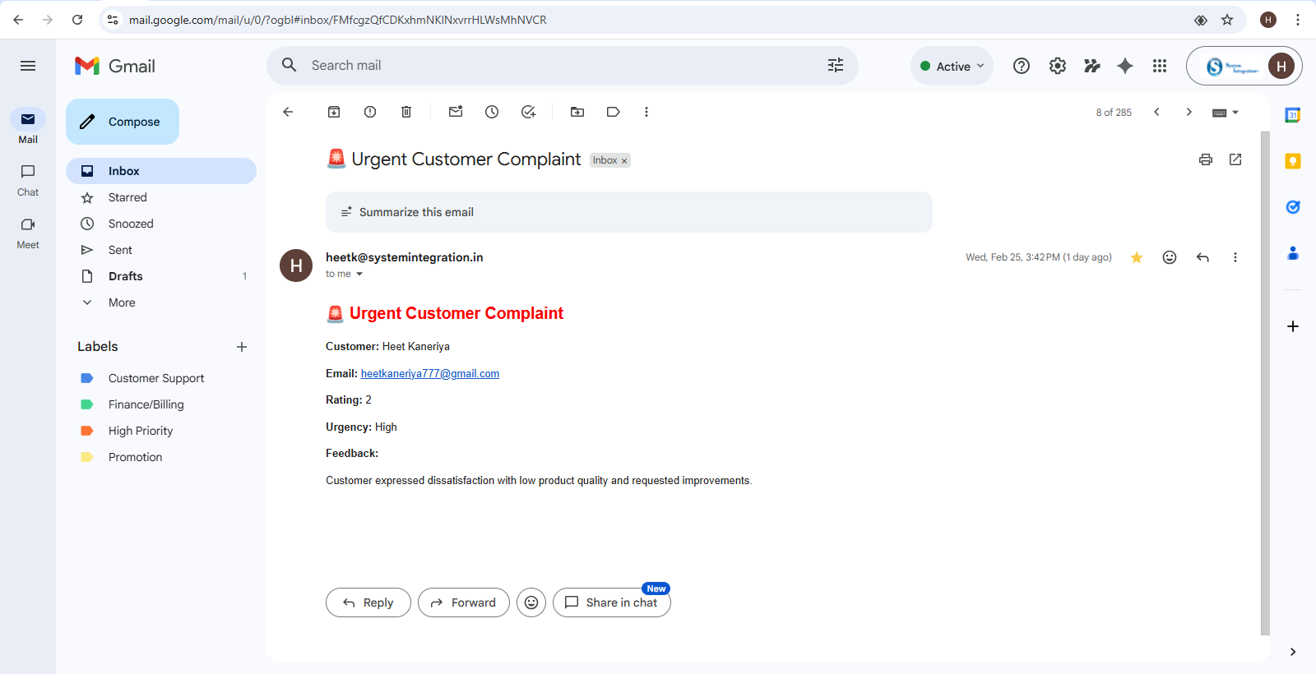Expand the 'to me' recipient details

359,275
